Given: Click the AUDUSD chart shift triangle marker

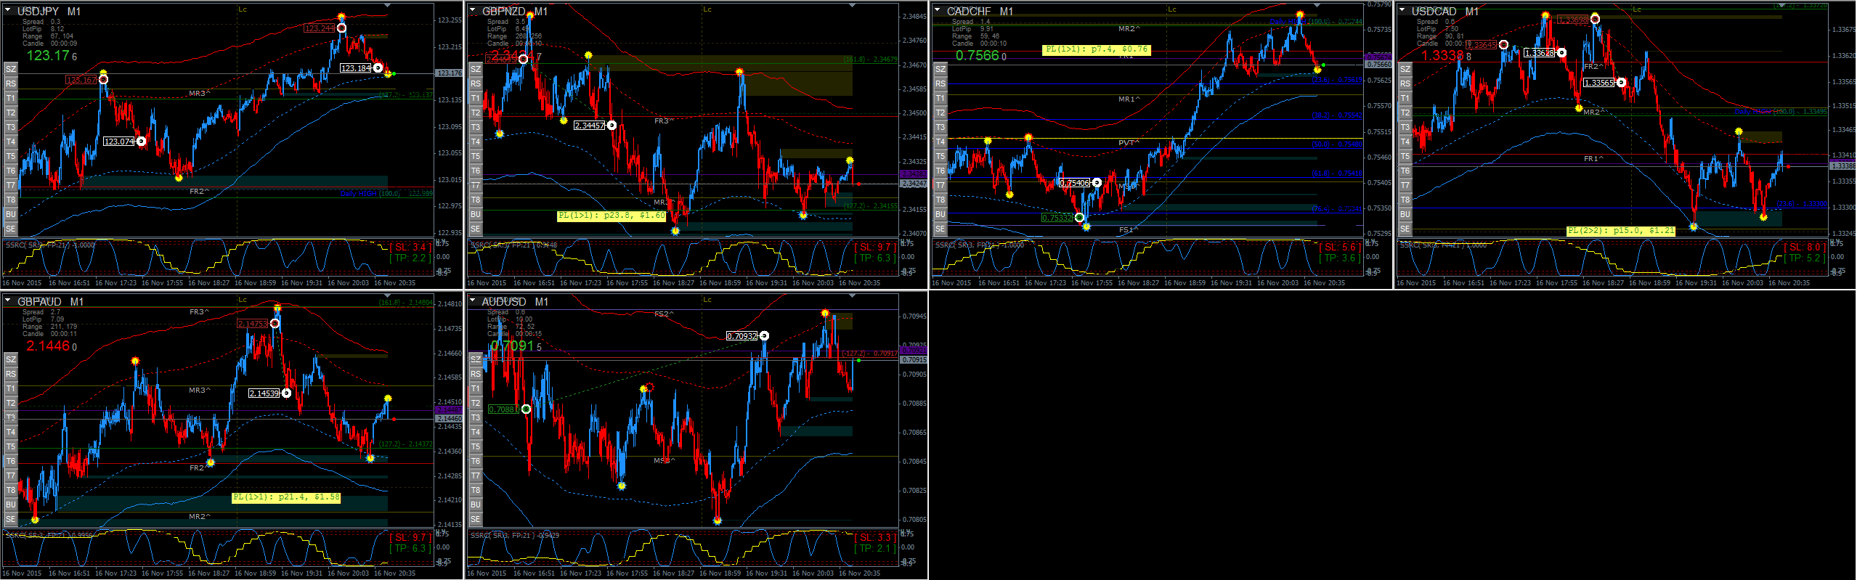Looking at the screenshot, I should coord(852,295).
